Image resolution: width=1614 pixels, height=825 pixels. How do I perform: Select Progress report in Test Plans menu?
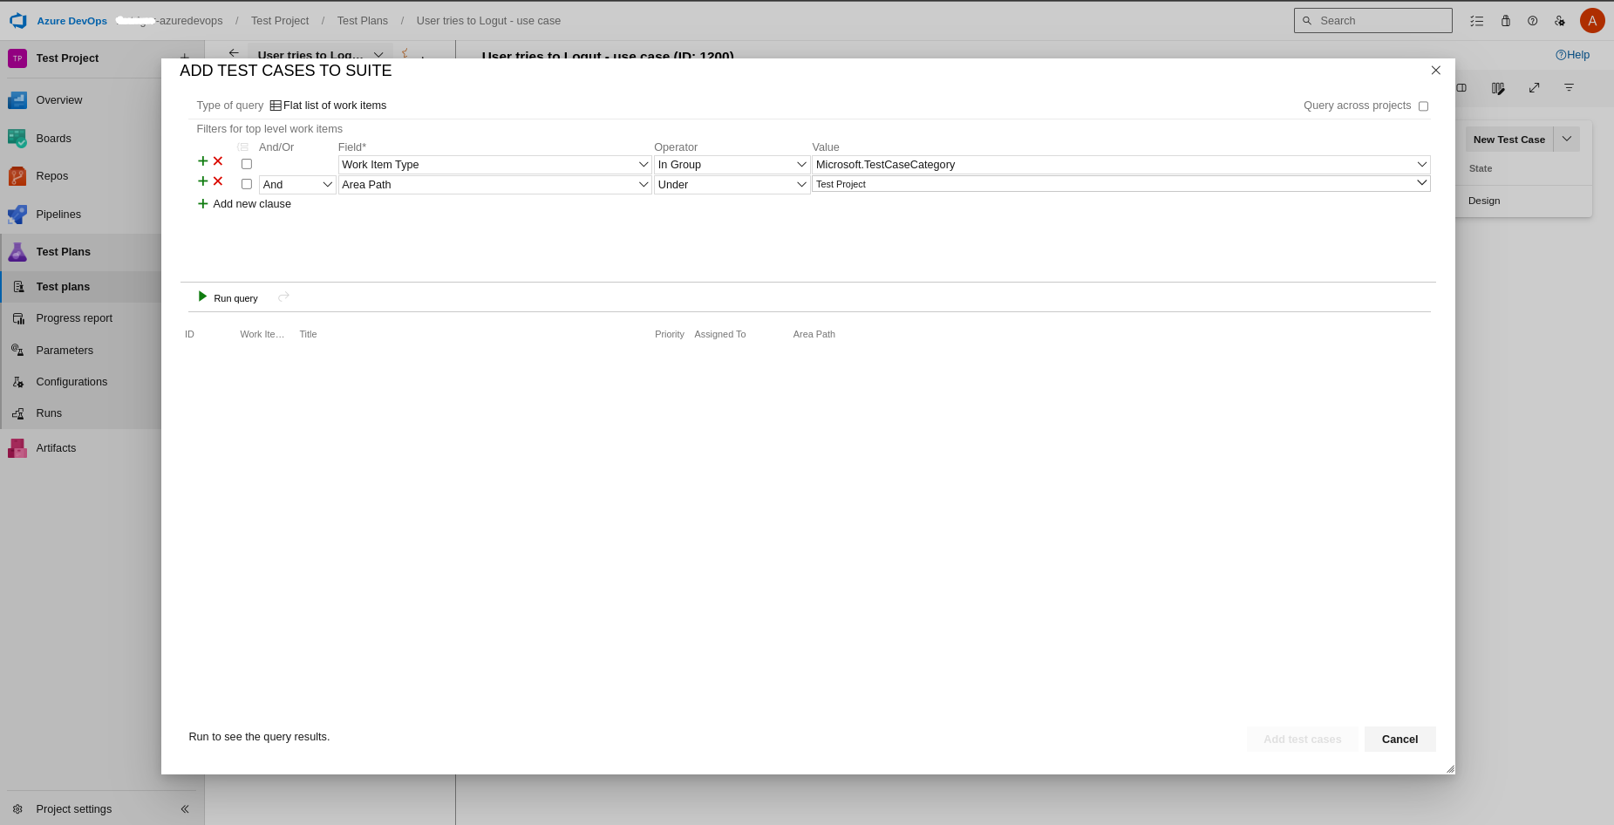(74, 318)
